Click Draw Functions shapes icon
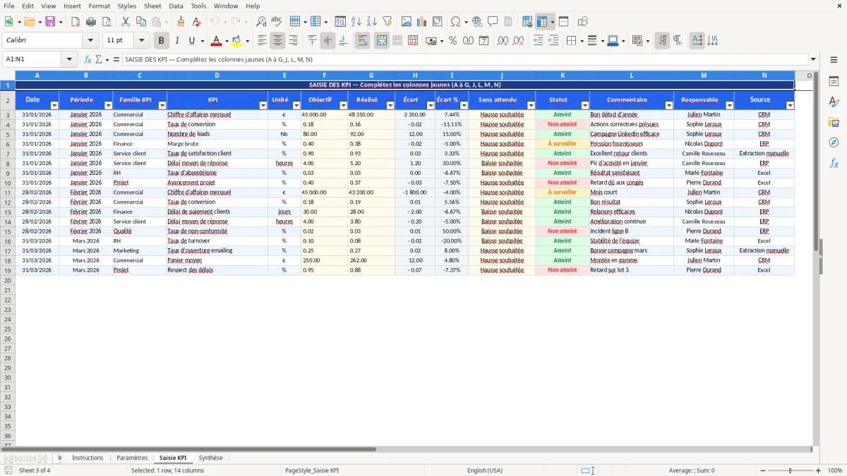847x476 pixels. (x=583, y=22)
